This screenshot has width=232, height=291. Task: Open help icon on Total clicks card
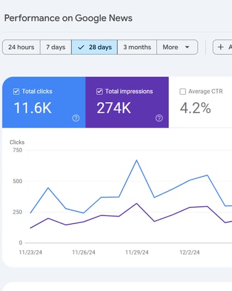75,118
